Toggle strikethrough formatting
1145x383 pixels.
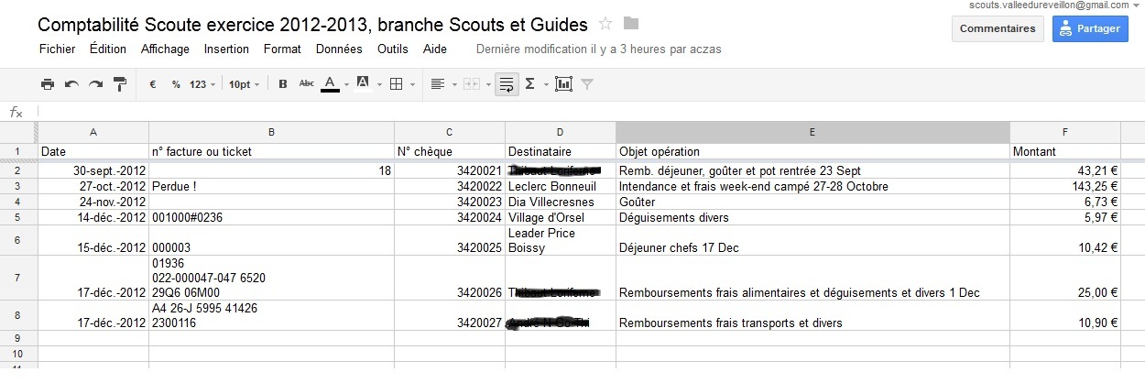click(307, 84)
